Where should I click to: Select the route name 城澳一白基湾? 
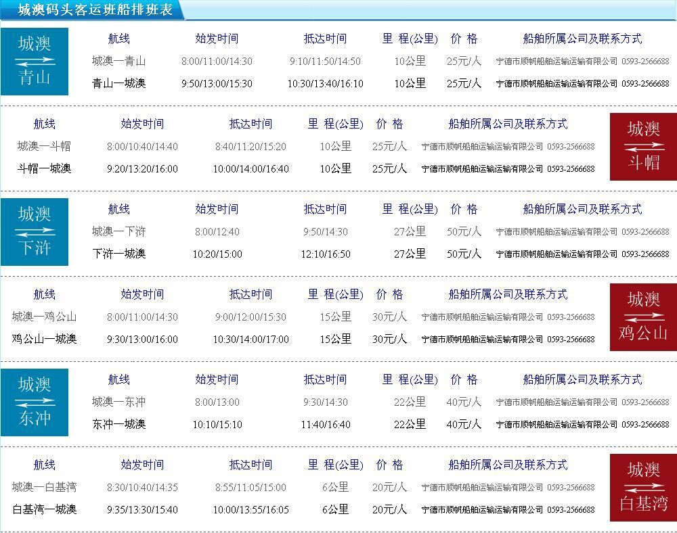coord(44,487)
